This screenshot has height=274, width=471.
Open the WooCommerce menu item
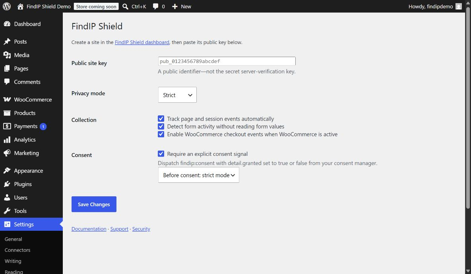[31, 100]
